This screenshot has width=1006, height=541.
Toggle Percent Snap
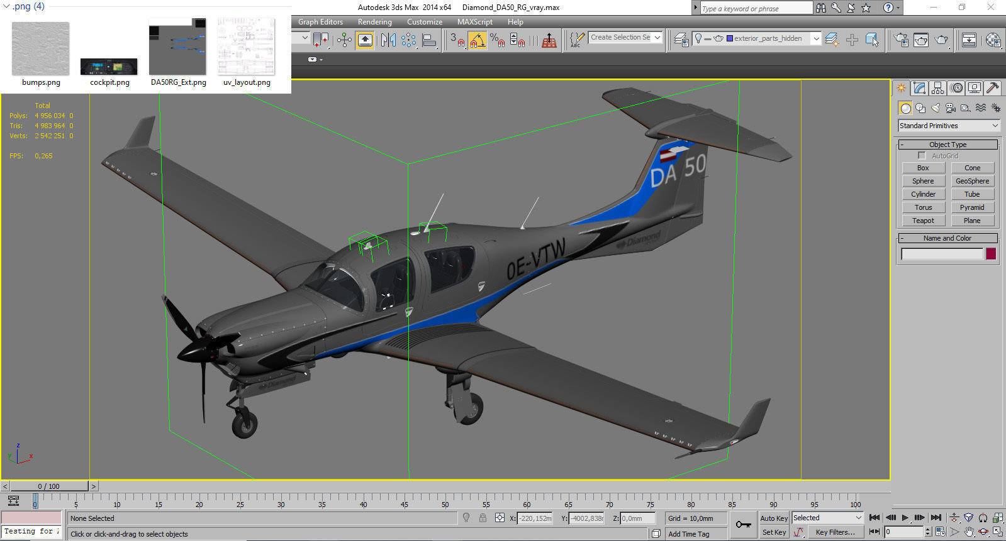tap(497, 40)
